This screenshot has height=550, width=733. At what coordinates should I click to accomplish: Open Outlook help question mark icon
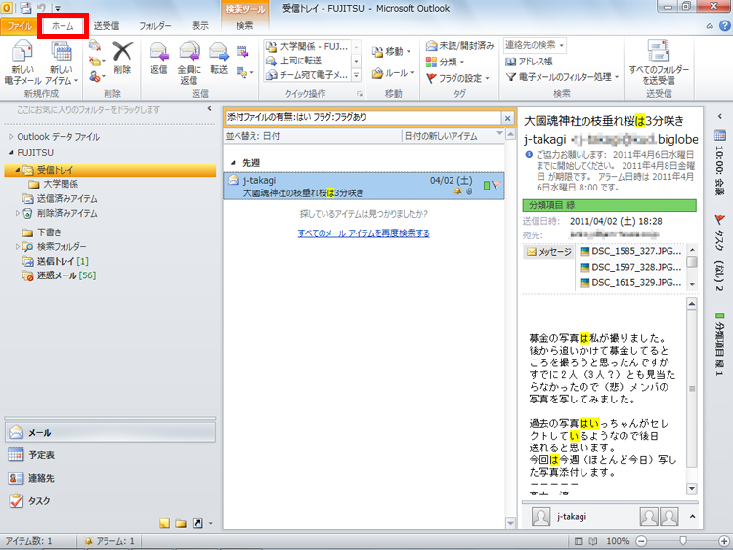pyautogui.click(x=725, y=26)
